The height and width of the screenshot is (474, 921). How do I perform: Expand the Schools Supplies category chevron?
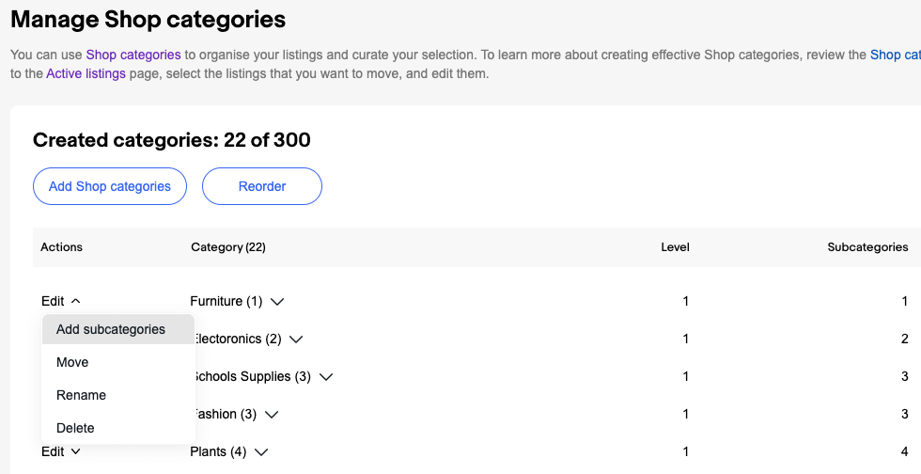click(x=326, y=377)
